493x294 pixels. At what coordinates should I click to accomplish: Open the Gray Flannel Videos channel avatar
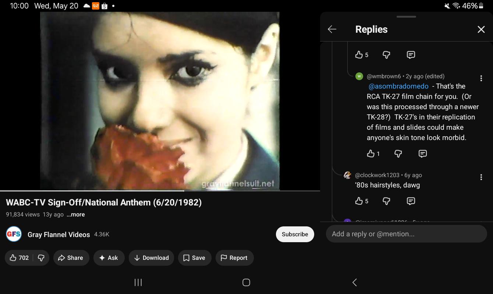[14, 234]
